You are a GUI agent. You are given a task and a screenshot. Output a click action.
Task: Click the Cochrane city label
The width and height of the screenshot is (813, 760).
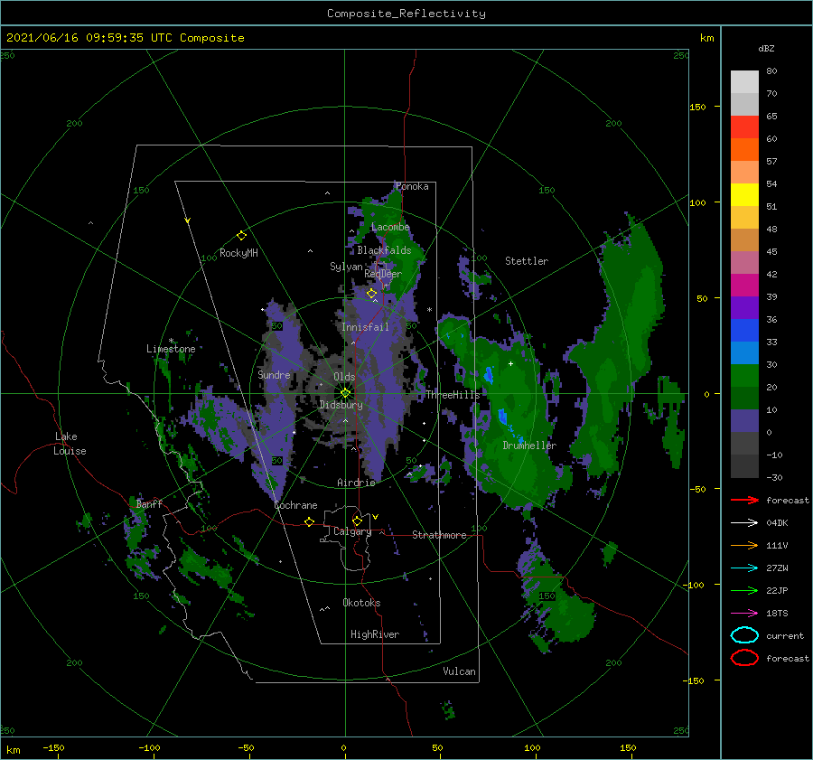coord(295,505)
